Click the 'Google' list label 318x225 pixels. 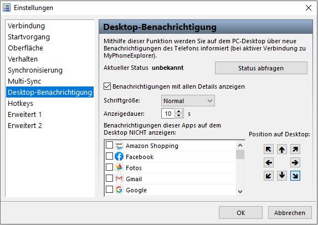coord(136,190)
